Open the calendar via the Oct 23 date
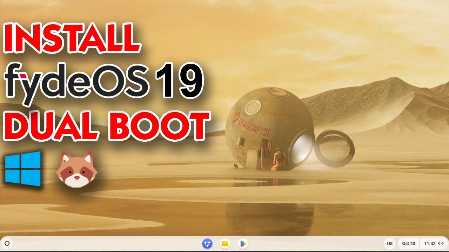The height and width of the screenshot is (252, 449). click(x=409, y=243)
